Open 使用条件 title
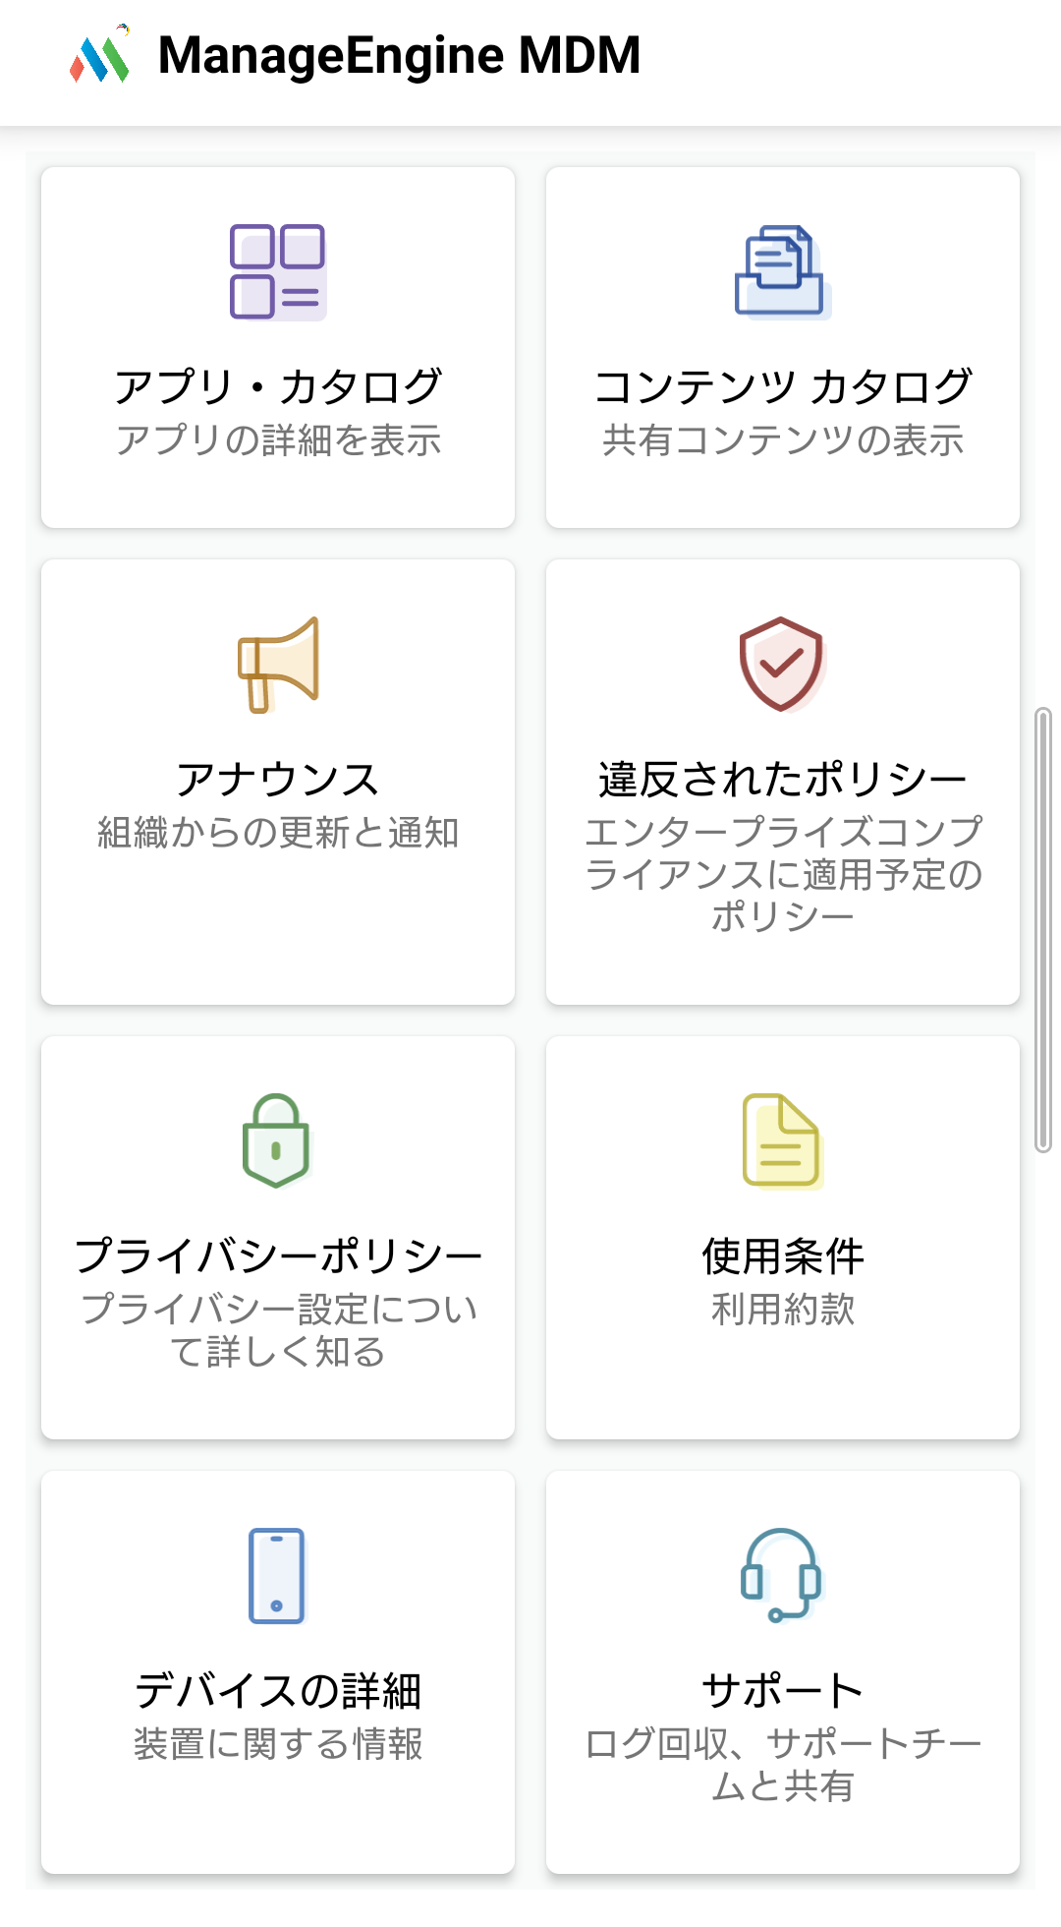The image size is (1061, 1927). [x=783, y=1255]
